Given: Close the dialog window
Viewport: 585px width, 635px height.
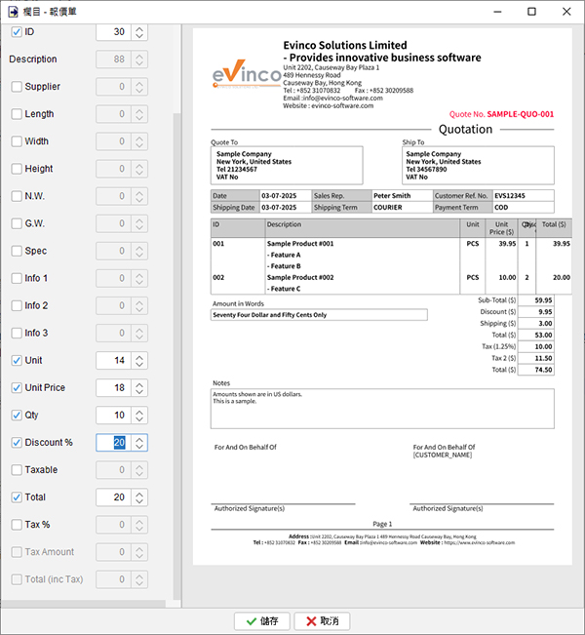Looking at the screenshot, I should 566,12.
